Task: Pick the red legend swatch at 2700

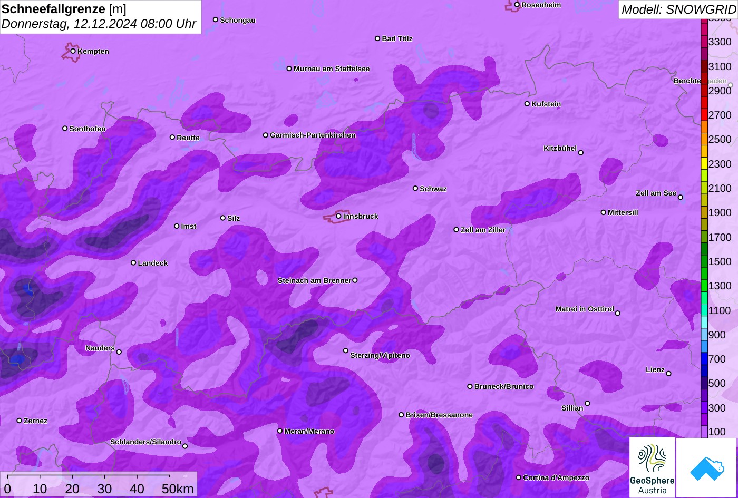Action: (704, 115)
